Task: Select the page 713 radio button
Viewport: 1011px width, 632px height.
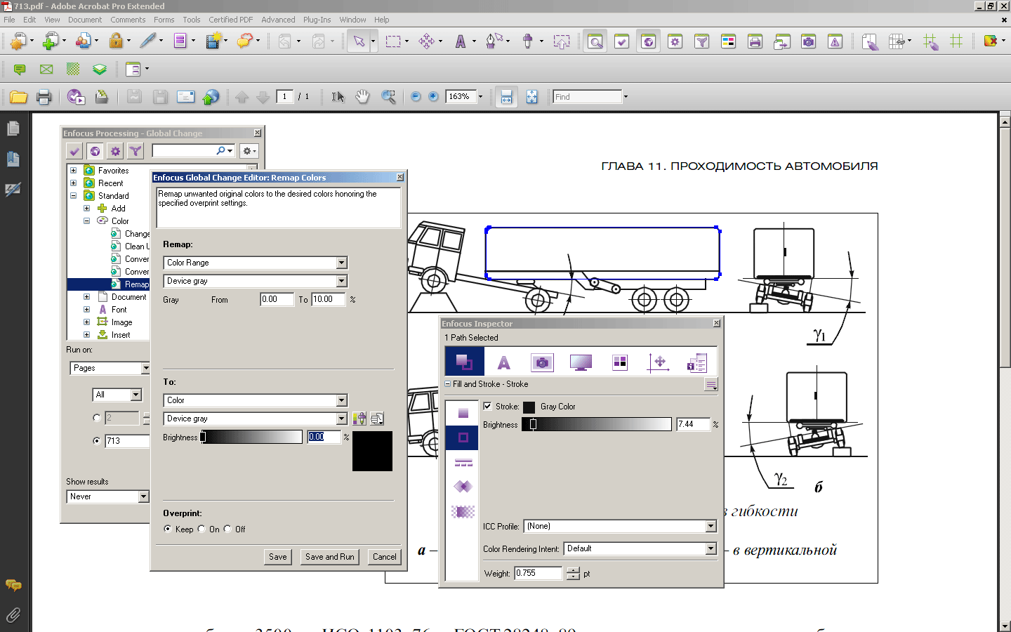Action: [97, 441]
